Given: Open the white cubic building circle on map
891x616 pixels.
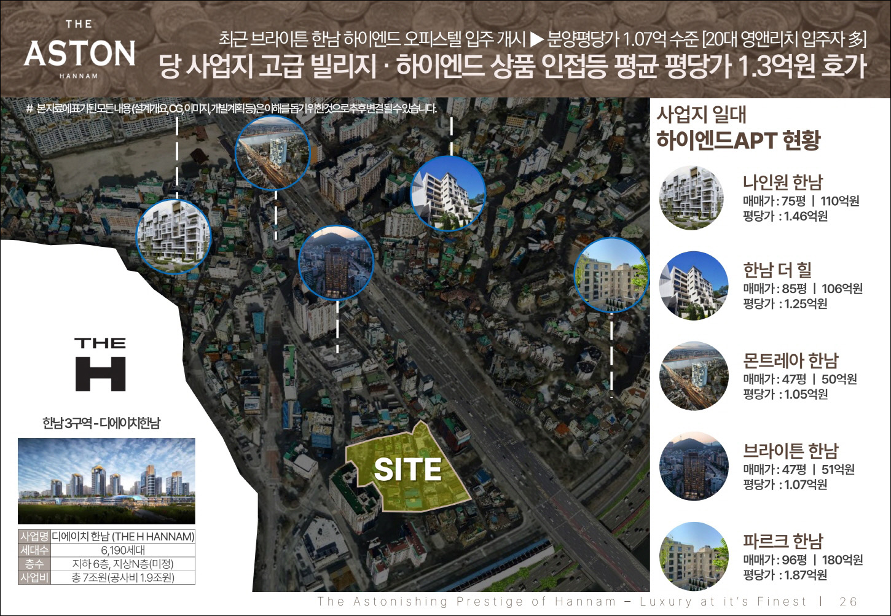Looking at the screenshot, I should [x=173, y=236].
